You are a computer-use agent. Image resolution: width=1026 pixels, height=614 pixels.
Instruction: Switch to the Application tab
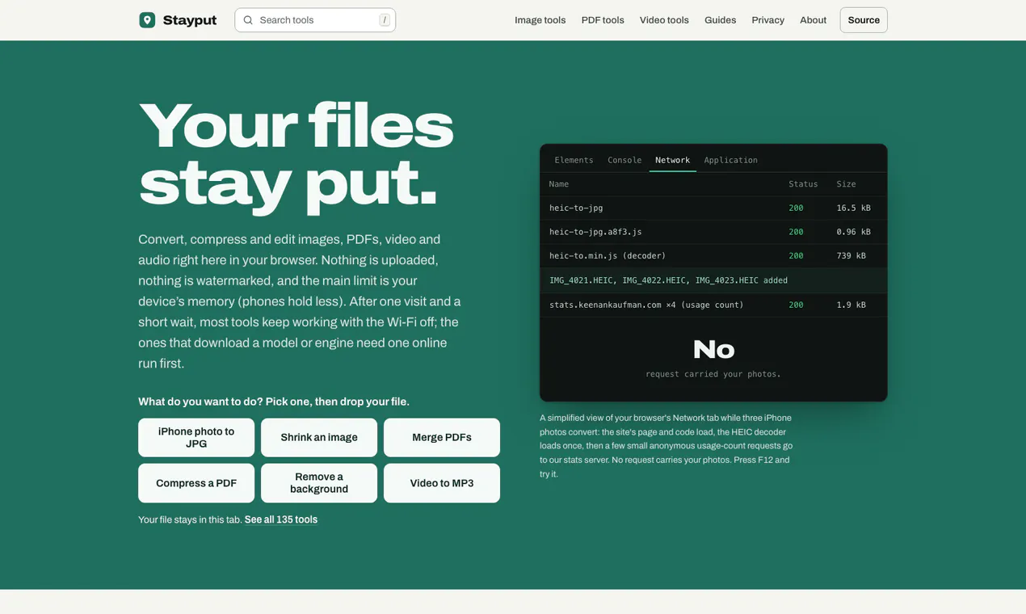(x=730, y=160)
